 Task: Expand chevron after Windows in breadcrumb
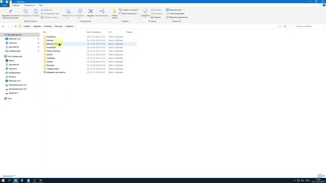[x=75, y=26]
